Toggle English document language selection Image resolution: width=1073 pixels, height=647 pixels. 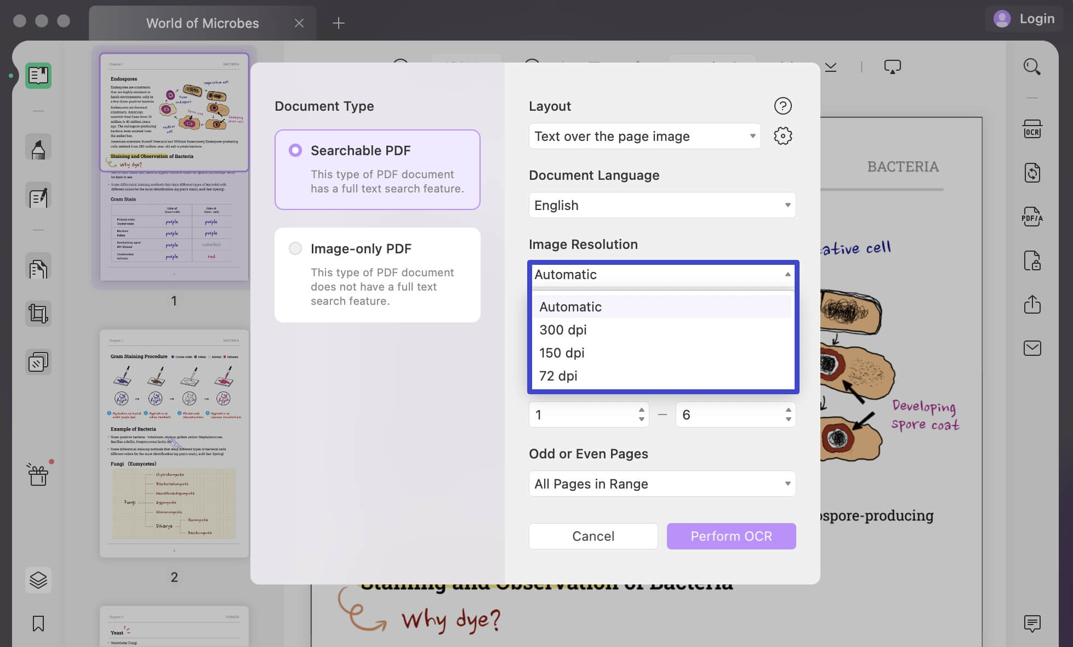coord(662,205)
